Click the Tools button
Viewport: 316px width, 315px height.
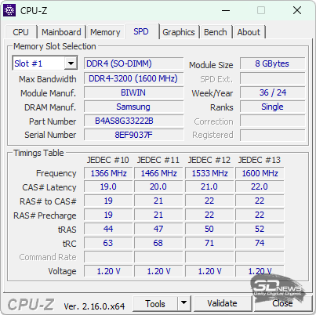(x=155, y=303)
